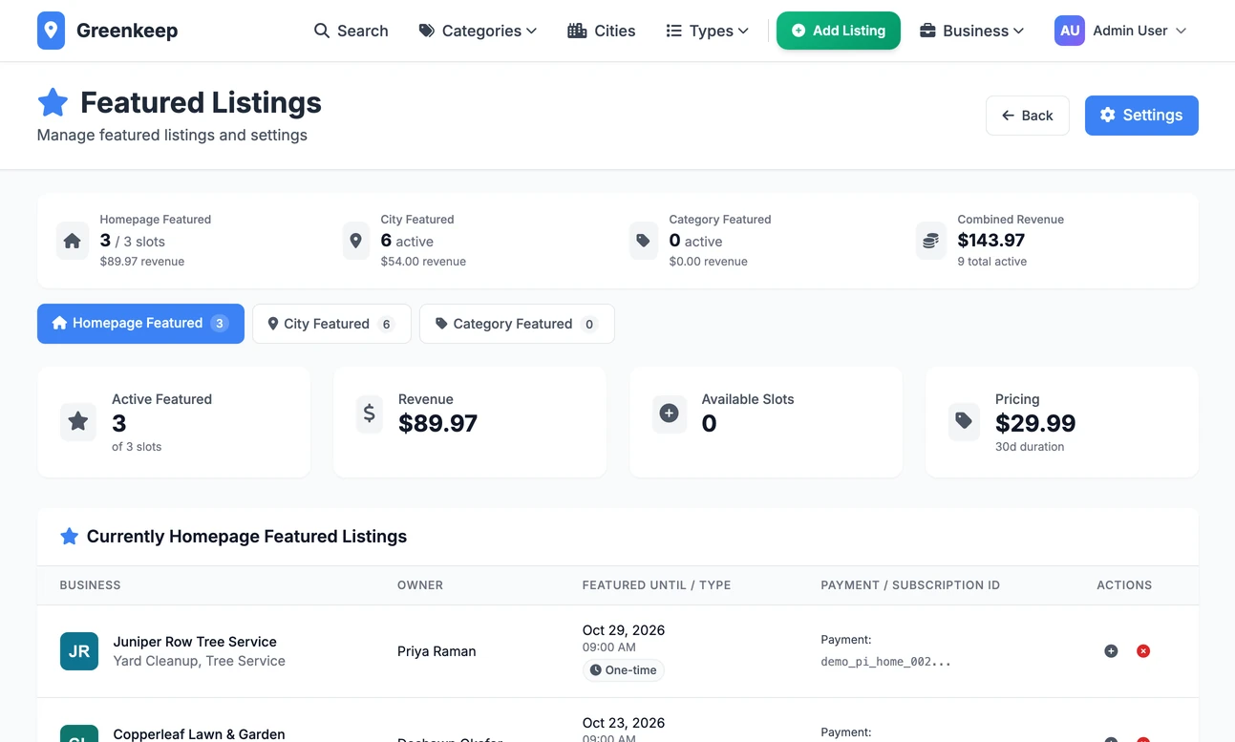The image size is (1235, 742).
Task: Open the Business dropdown menu
Action: [x=971, y=31]
